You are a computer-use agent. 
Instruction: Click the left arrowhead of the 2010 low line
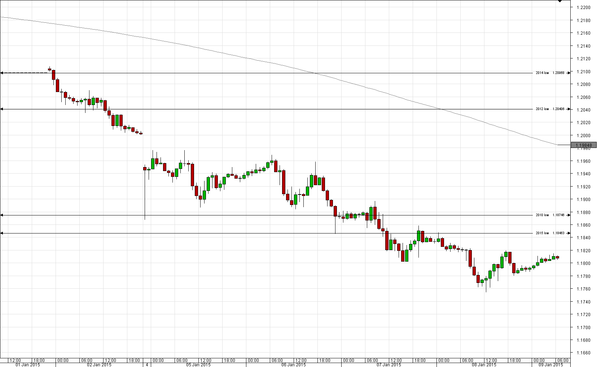click(x=1, y=215)
